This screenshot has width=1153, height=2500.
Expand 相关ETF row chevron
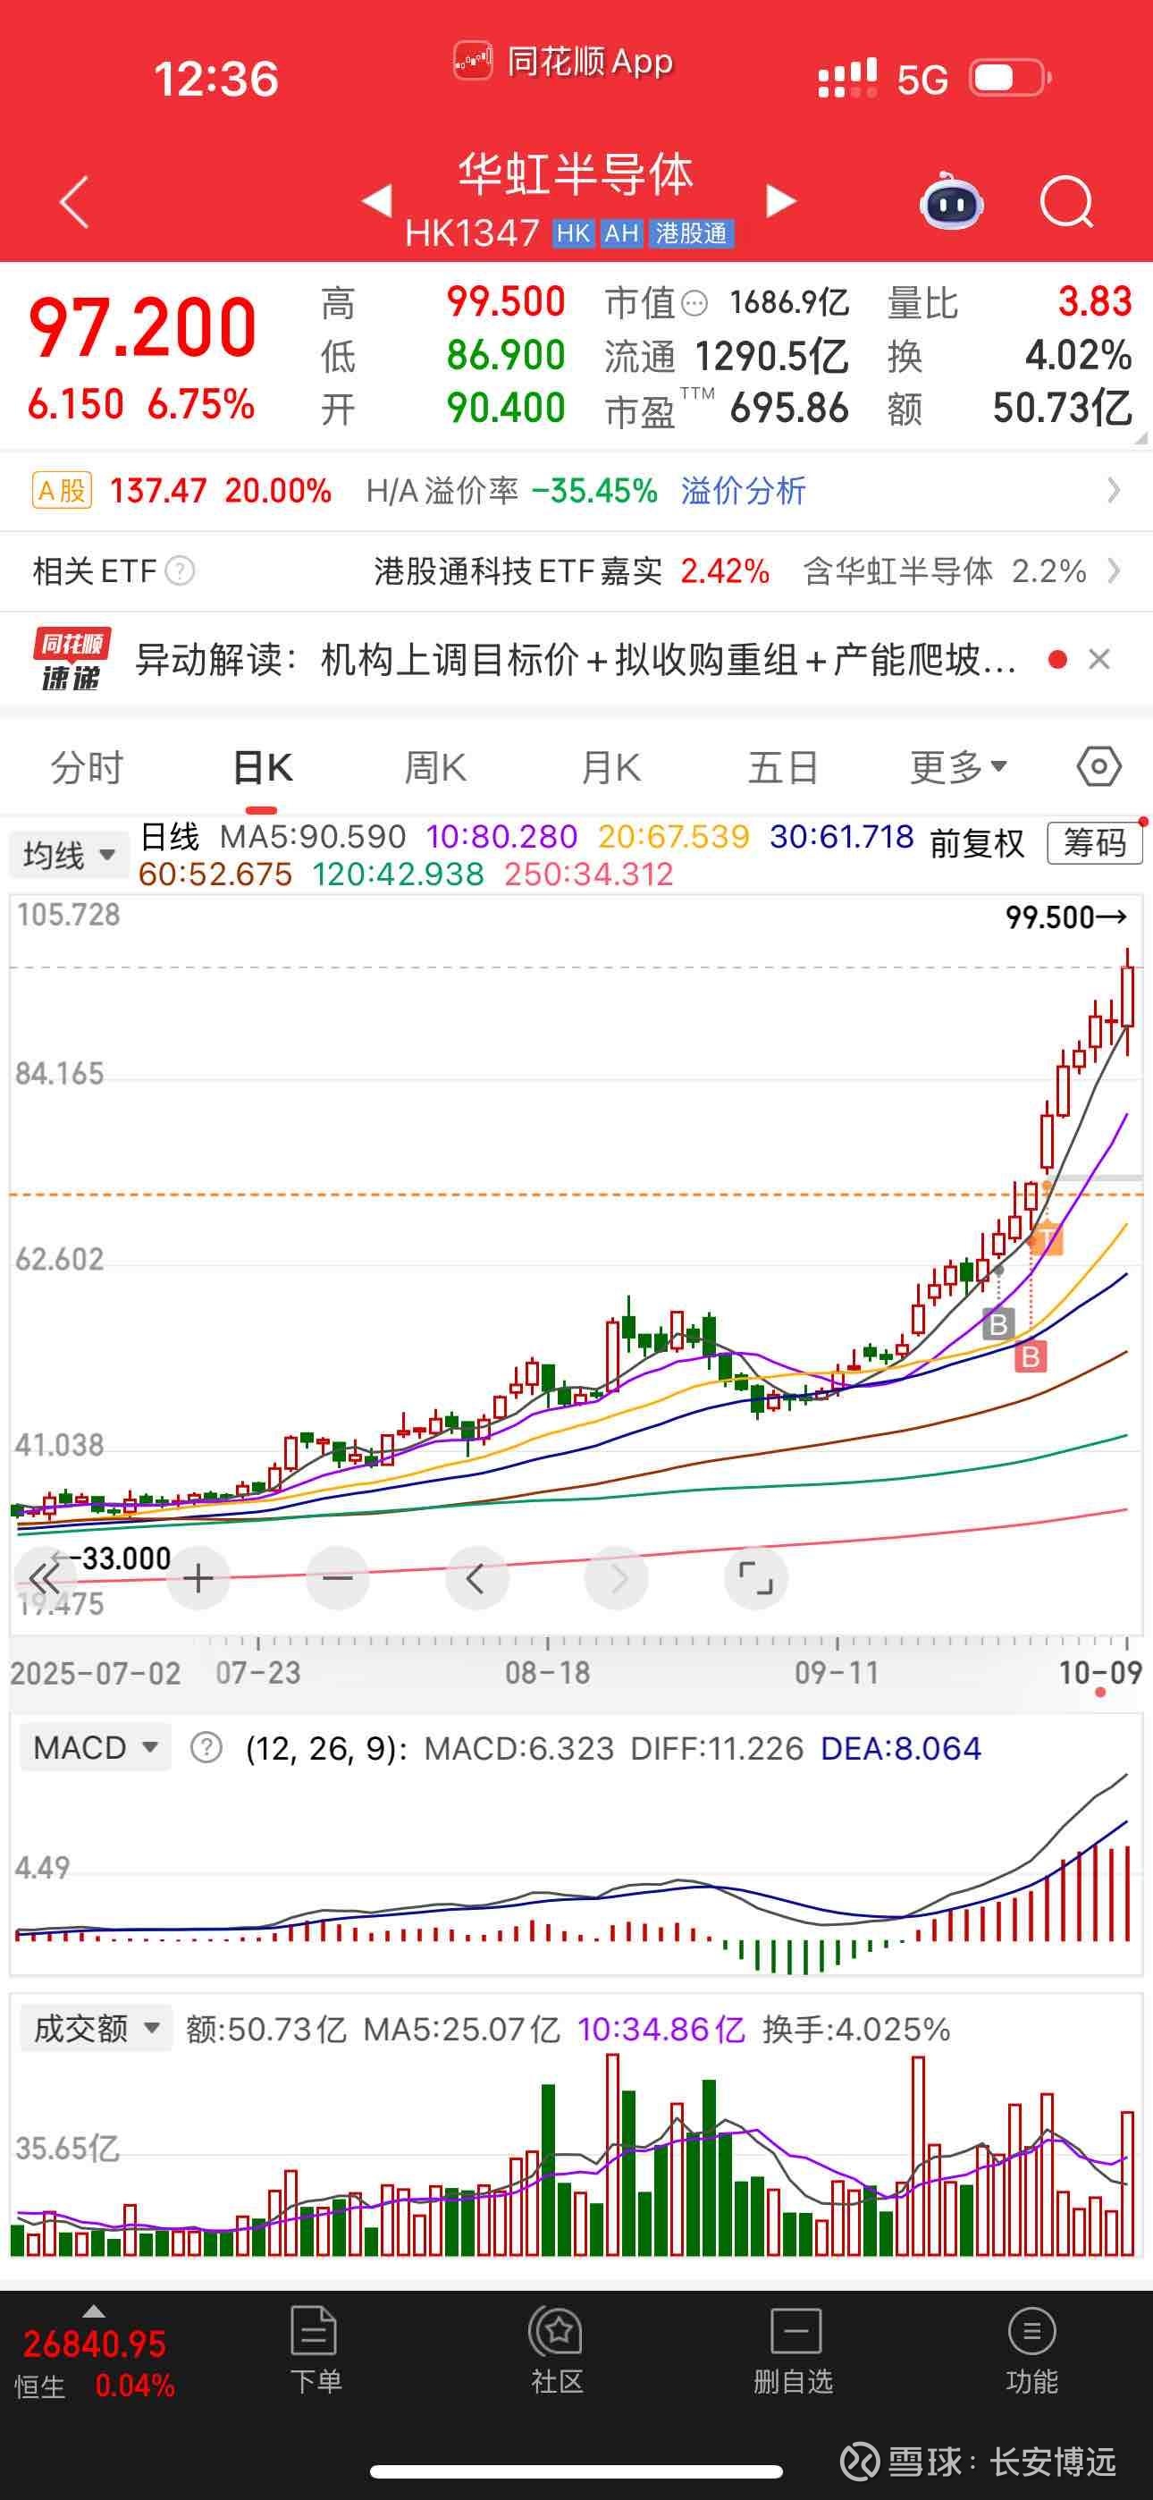coord(1115,570)
